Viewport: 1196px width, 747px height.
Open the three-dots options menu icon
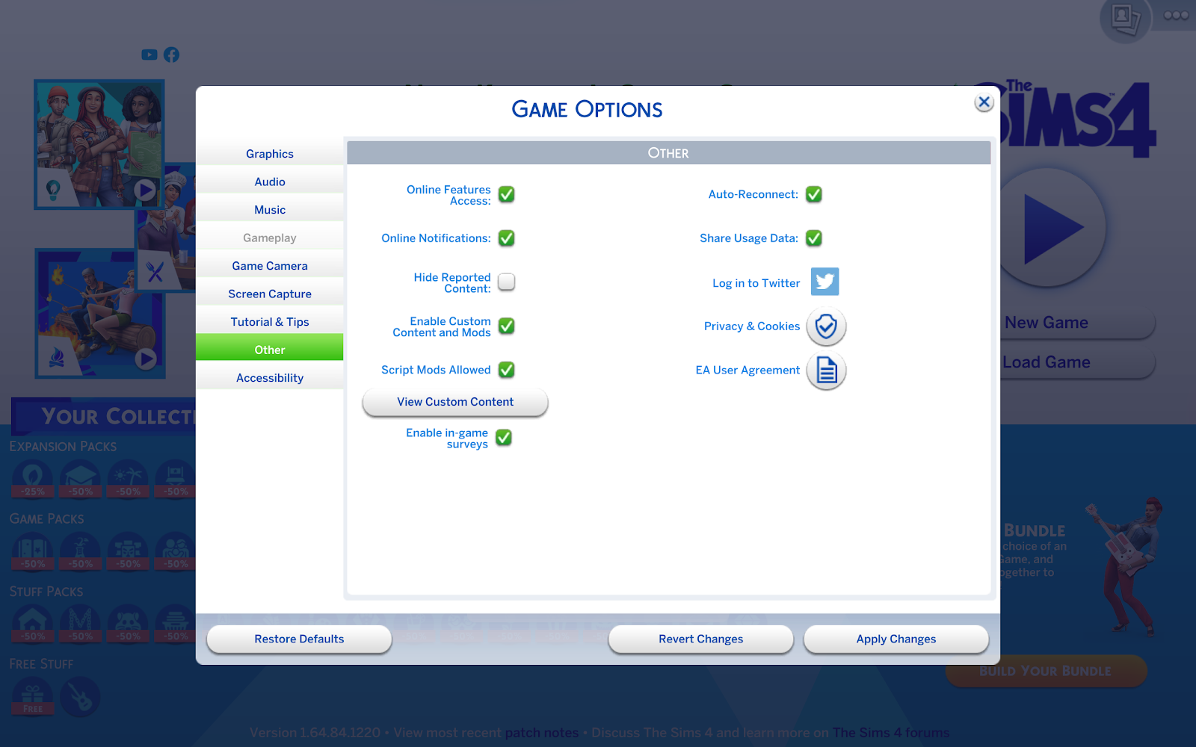(1176, 15)
